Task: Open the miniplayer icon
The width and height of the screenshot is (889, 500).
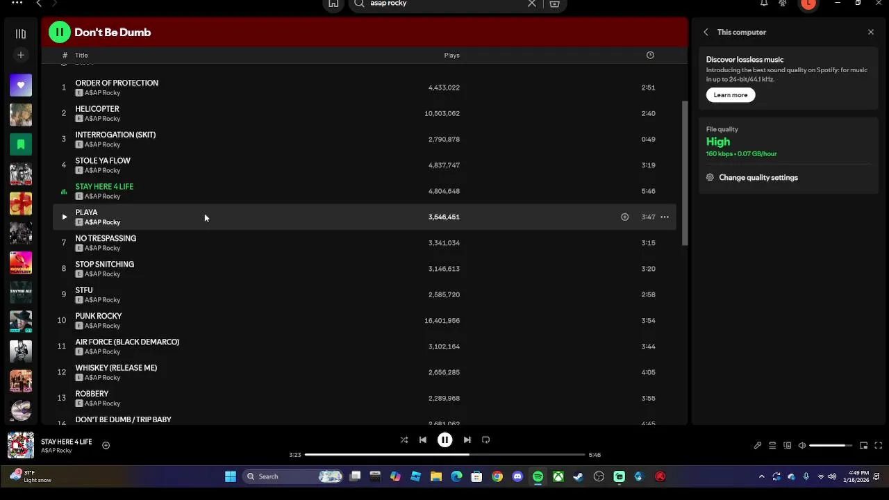Action: [x=864, y=446]
